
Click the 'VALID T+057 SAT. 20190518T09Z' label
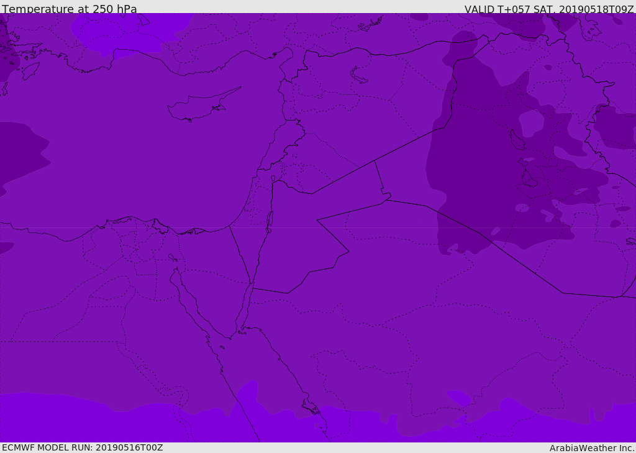(x=549, y=9)
